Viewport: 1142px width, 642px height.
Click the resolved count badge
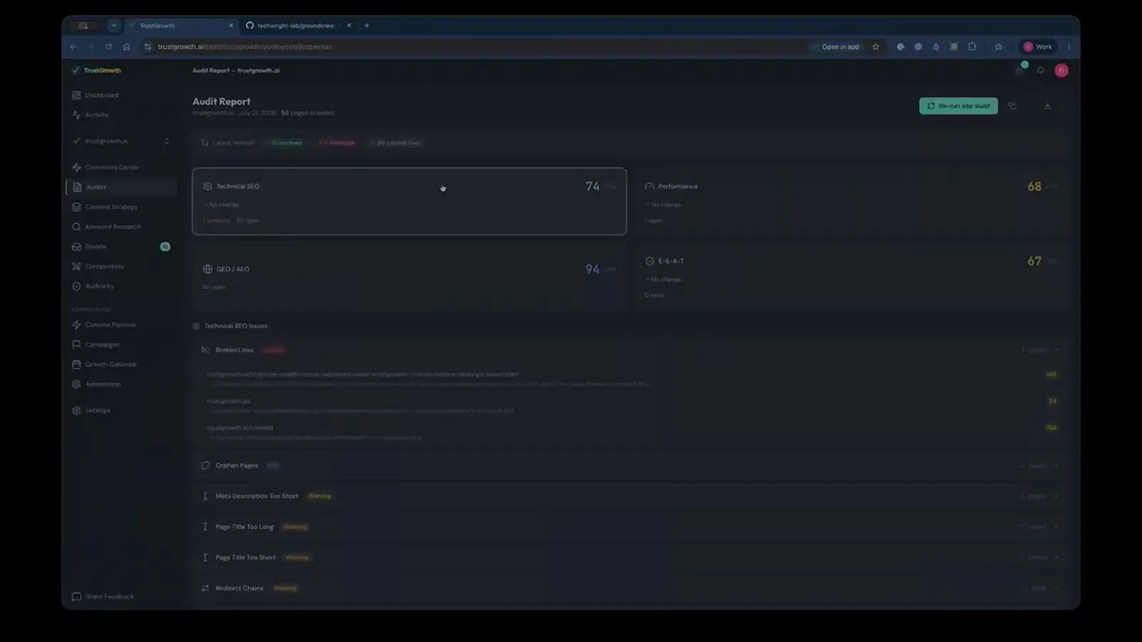284,143
